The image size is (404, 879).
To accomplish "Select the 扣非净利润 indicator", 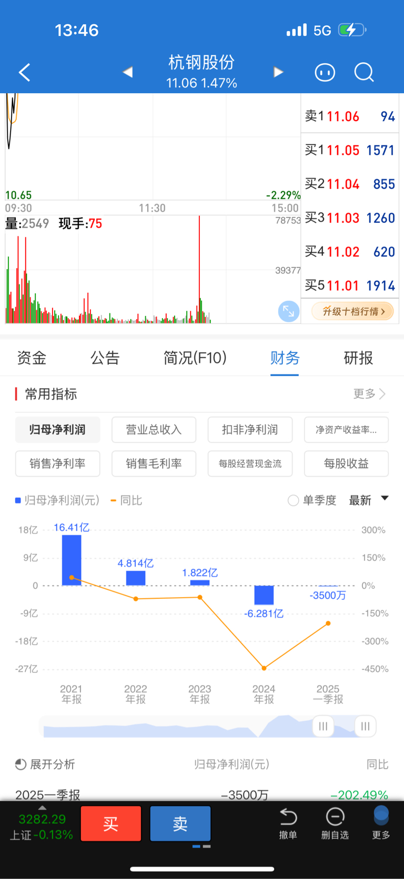I will (x=250, y=430).
